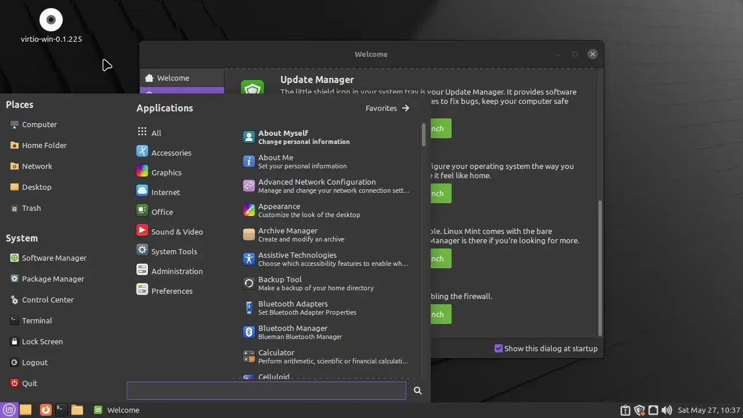Open Network in Places
This screenshot has height=418, width=743.
[31, 166]
